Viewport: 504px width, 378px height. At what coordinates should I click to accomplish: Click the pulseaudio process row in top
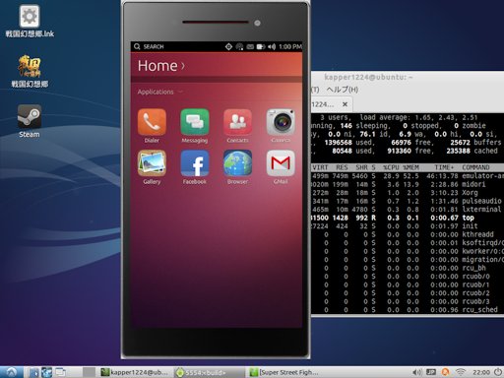(408, 201)
